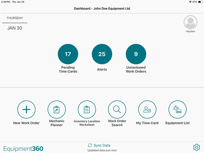The width and height of the screenshot is (204, 153).
Task: Tap the New Work Order label
Action: 27,123
